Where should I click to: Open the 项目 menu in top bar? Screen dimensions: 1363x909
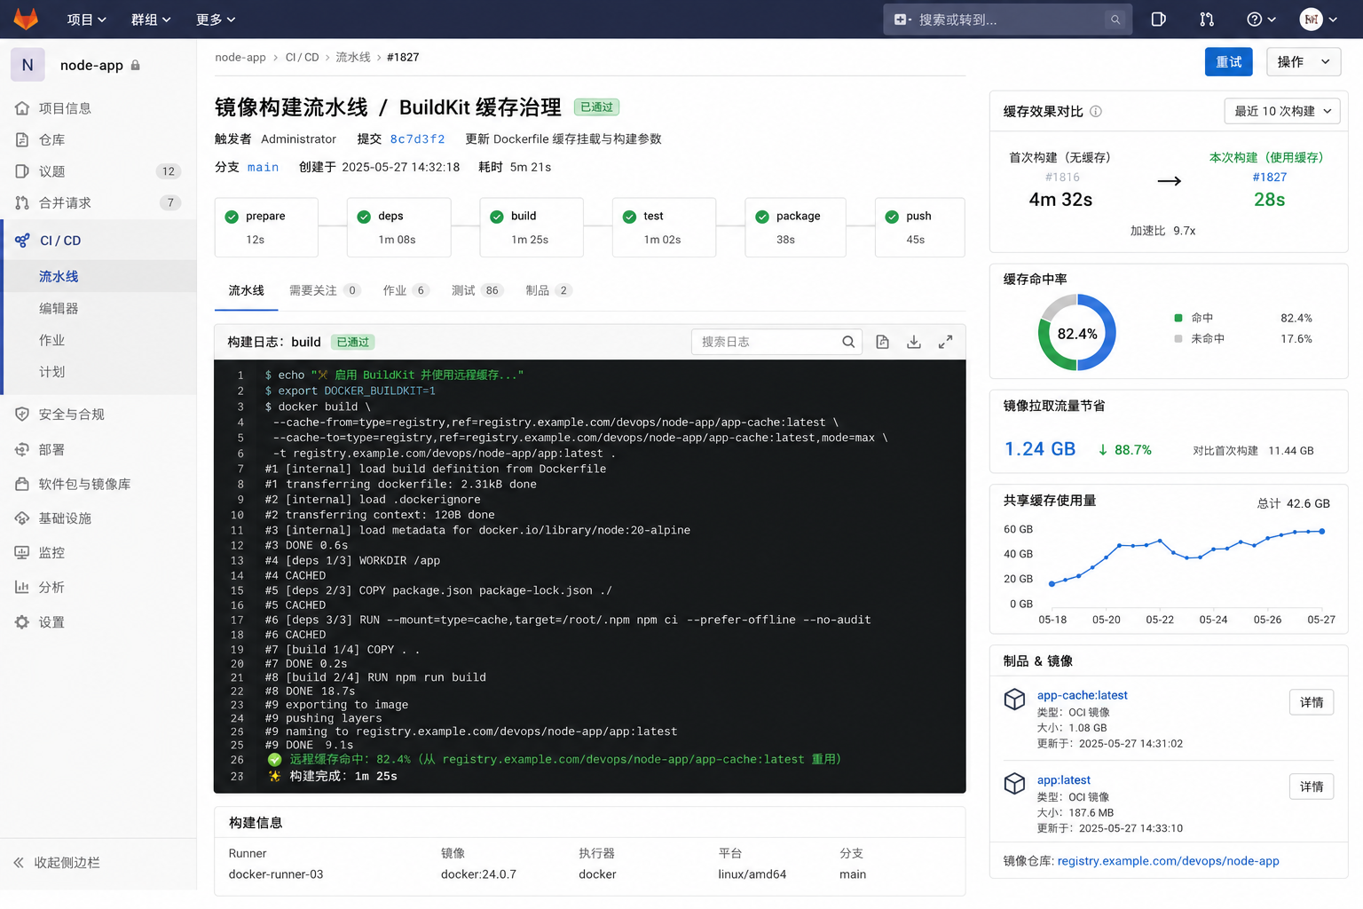tap(86, 20)
